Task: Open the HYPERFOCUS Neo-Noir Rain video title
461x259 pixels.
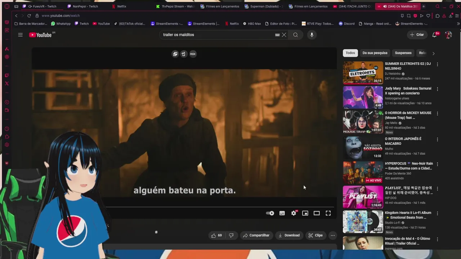Action: click(x=409, y=166)
